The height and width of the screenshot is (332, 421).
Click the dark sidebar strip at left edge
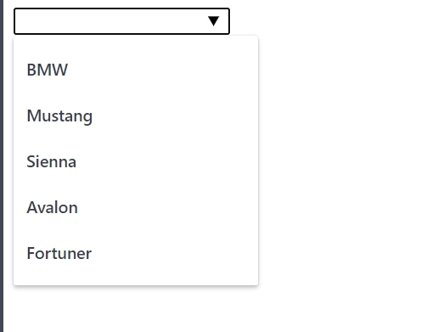[2, 166]
